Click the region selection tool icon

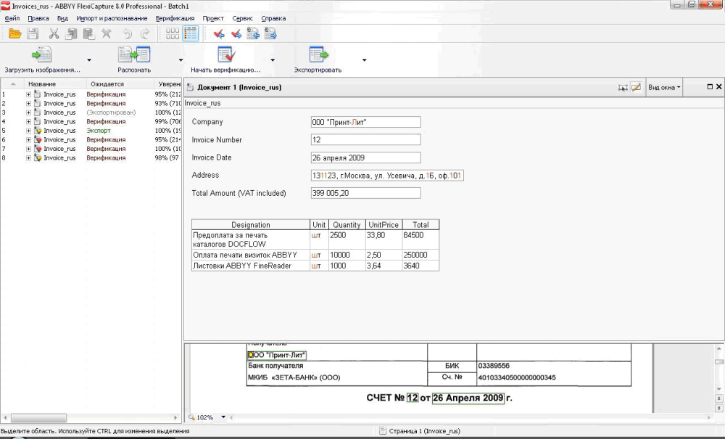[623, 87]
